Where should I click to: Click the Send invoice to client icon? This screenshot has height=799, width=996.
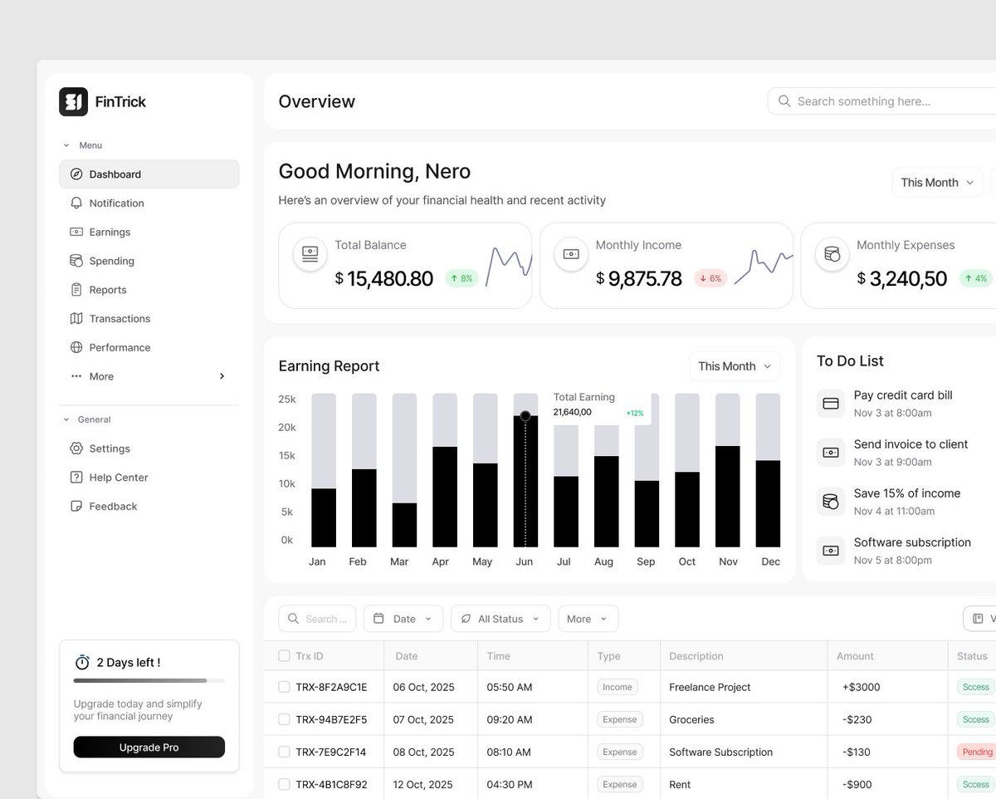[x=831, y=453]
